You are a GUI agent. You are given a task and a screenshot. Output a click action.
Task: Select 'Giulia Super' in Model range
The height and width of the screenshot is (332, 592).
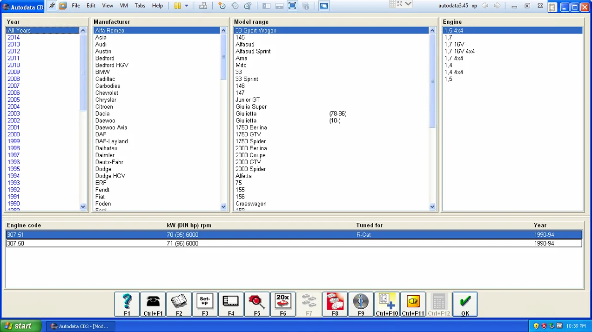coord(251,107)
